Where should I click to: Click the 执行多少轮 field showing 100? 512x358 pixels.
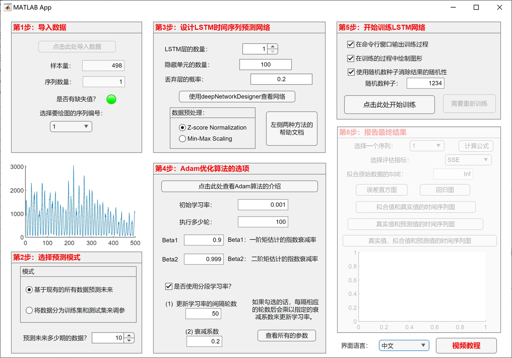263,222
